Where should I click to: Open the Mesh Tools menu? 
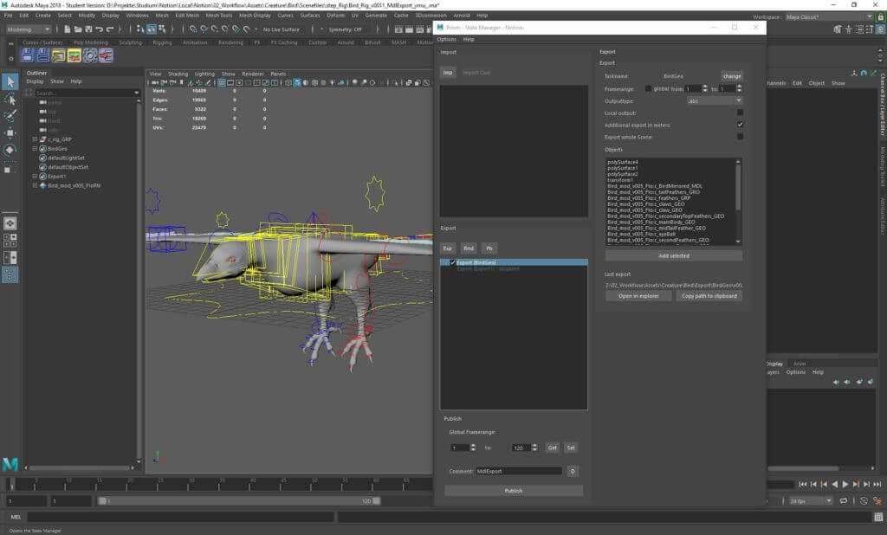[219, 16]
